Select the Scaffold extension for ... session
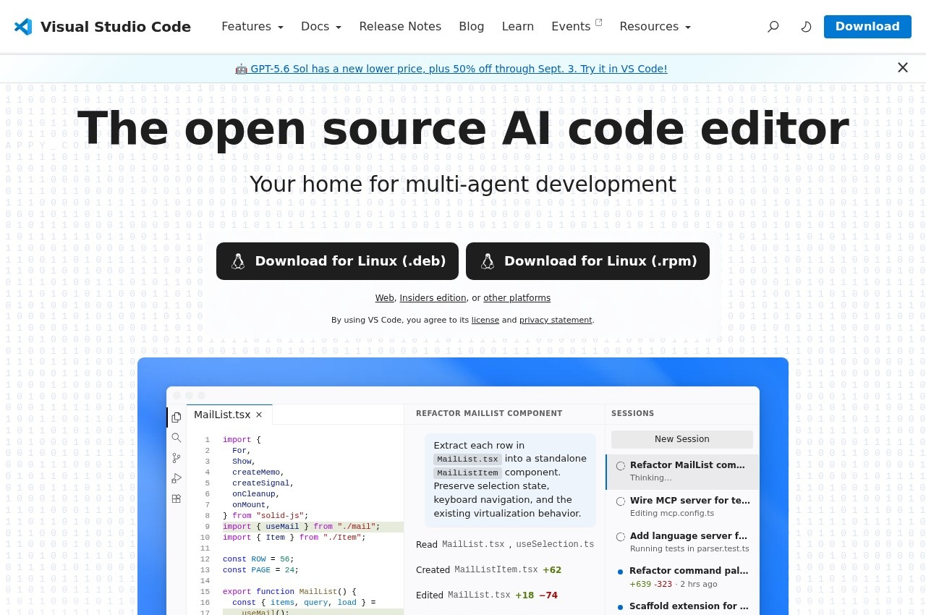The image size is (926, 615). coord(683,606)
